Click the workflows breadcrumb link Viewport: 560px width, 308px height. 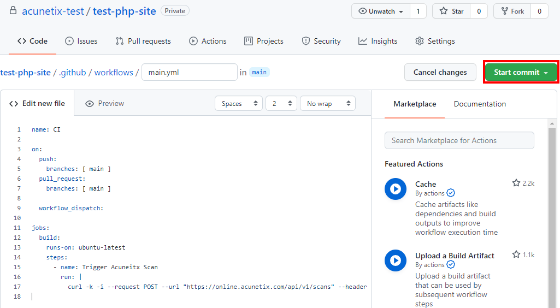click(x=114, y=73)
